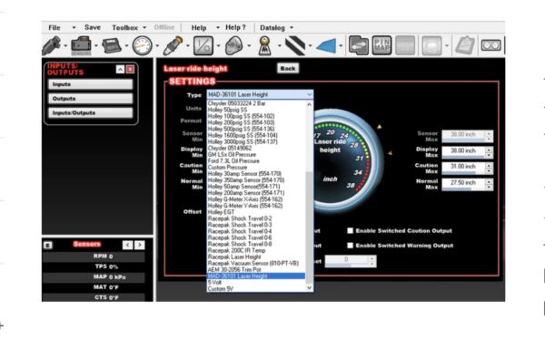The width and height of the screenshot is (545, 338).
Task: Click the Inputs button
Action: 90,84
